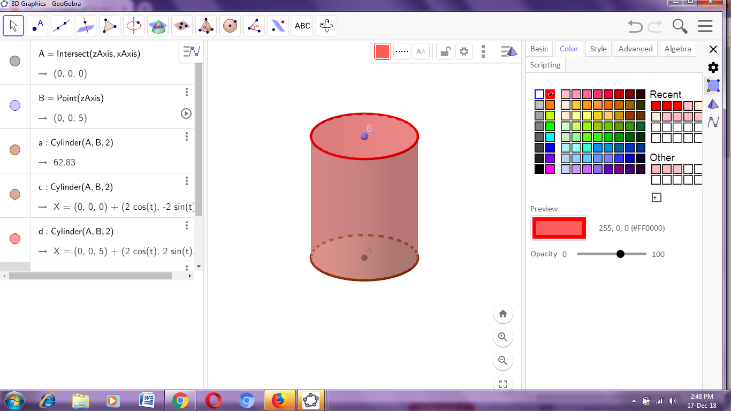
Task: Select the Sphere tool
Action: click(230, 25)
